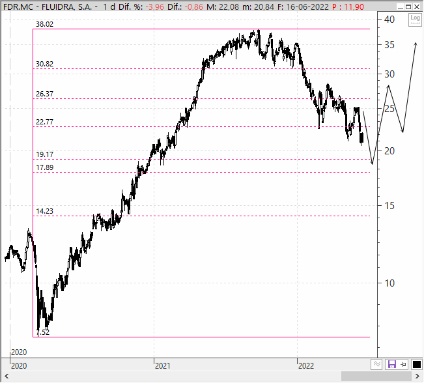Click the 26.37 Fibonacci level label
Viewport: 424px width, 383px height.
pos(45,94)
